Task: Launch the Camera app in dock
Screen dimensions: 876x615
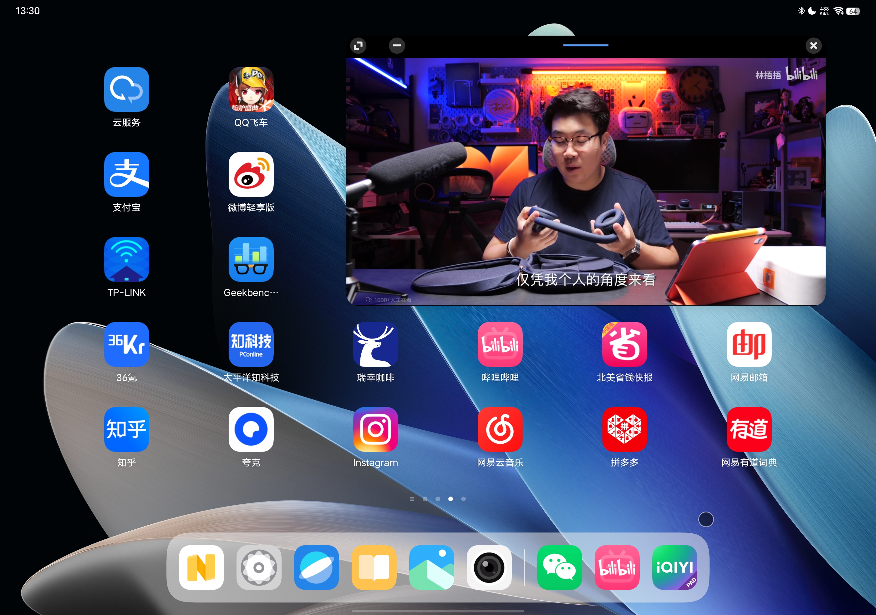Action: coord(489,567)
